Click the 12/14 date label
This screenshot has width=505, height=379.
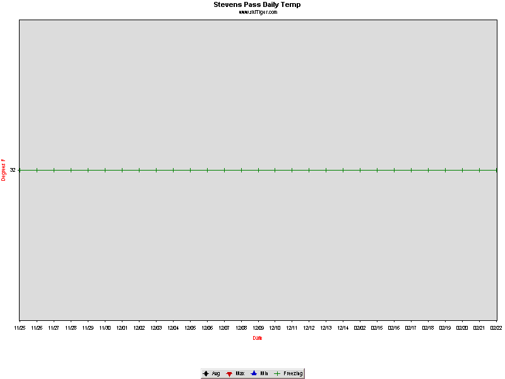(x=343, y=328)
